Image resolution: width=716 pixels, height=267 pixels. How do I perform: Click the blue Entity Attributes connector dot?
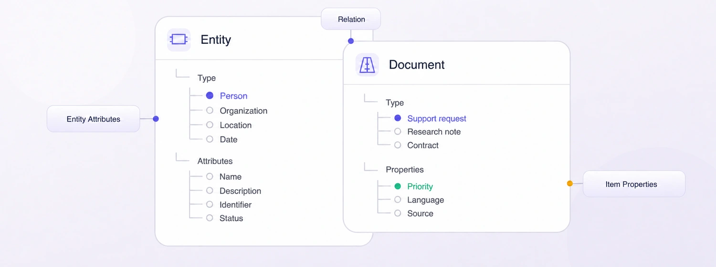point(156,119)
